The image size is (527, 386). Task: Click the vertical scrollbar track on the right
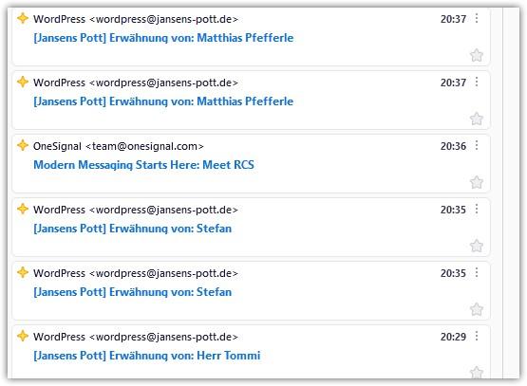(x=511, y=193)
